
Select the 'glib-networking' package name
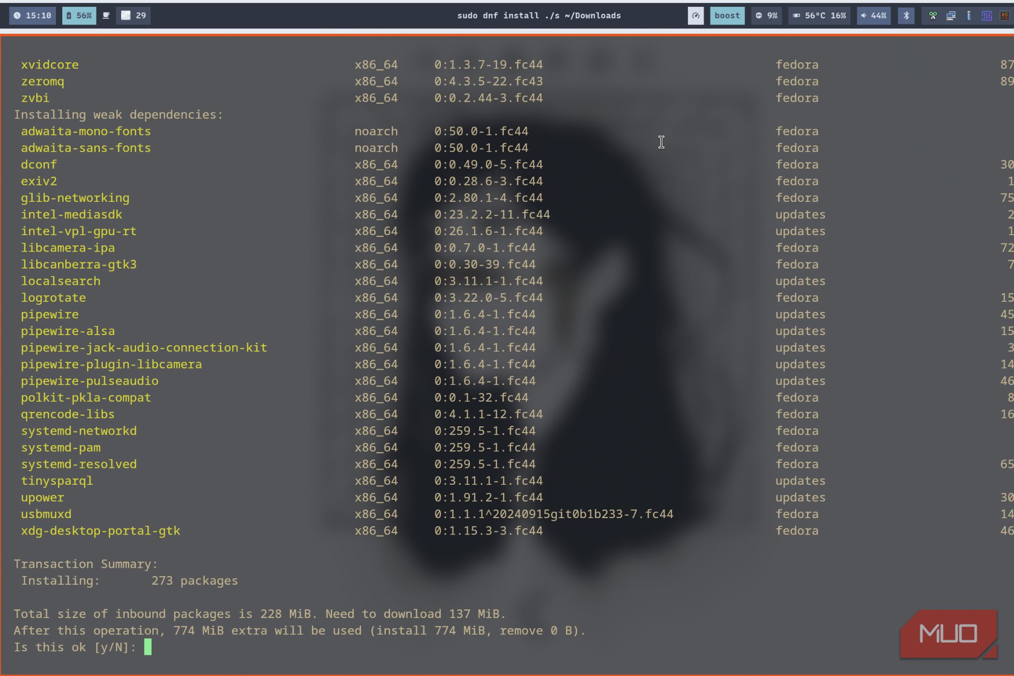coord(75,198)
